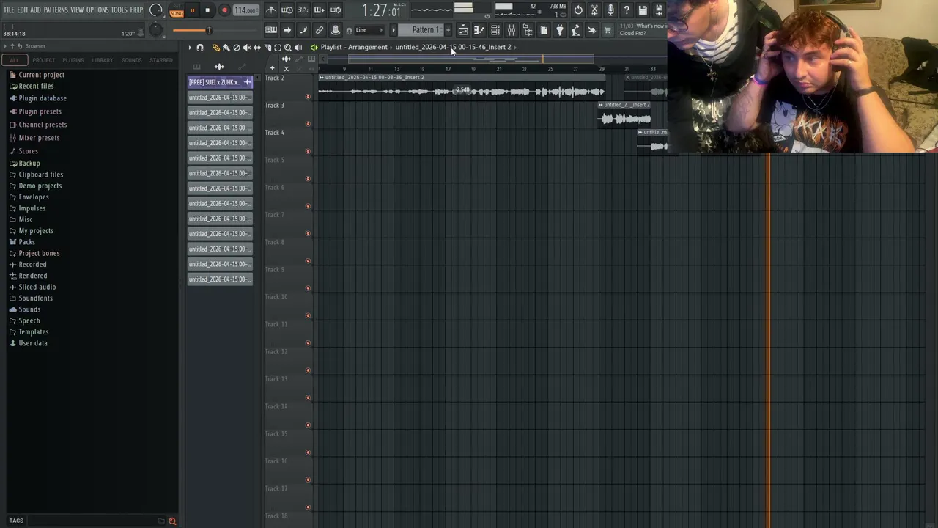Open the mixer view icon

511,30
